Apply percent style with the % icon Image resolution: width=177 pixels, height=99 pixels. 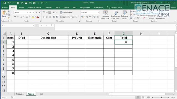click(x=87, y=17)
